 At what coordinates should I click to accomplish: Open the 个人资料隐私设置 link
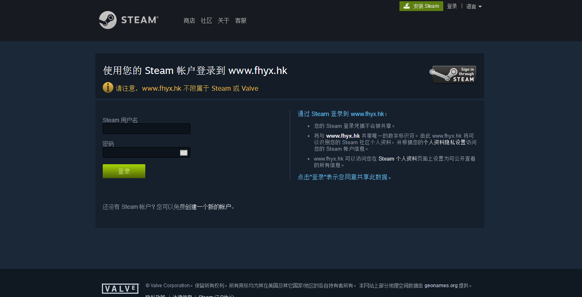[x=444, y=142]
